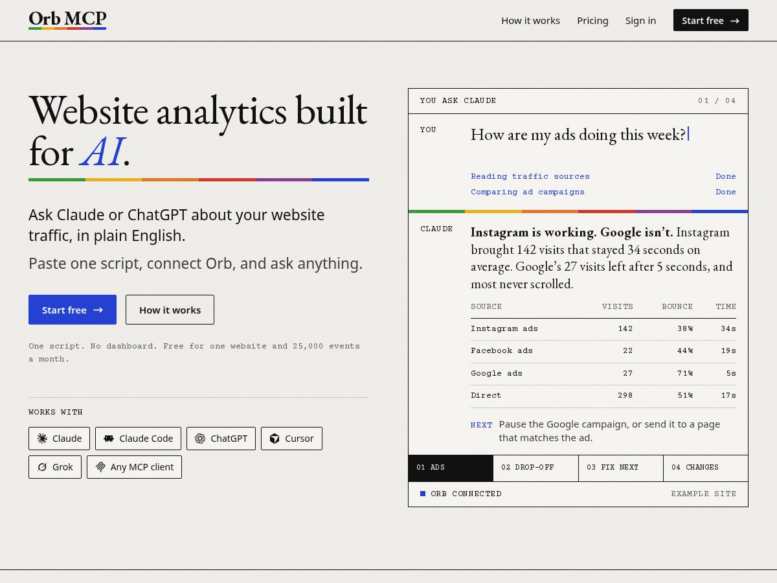
Task: Click the blue Orb Connected status square
Action: [x=423, y=494]
